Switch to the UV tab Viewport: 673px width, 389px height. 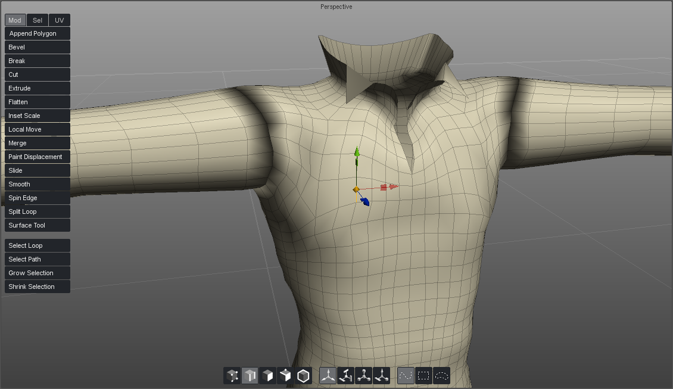point(59,20)
